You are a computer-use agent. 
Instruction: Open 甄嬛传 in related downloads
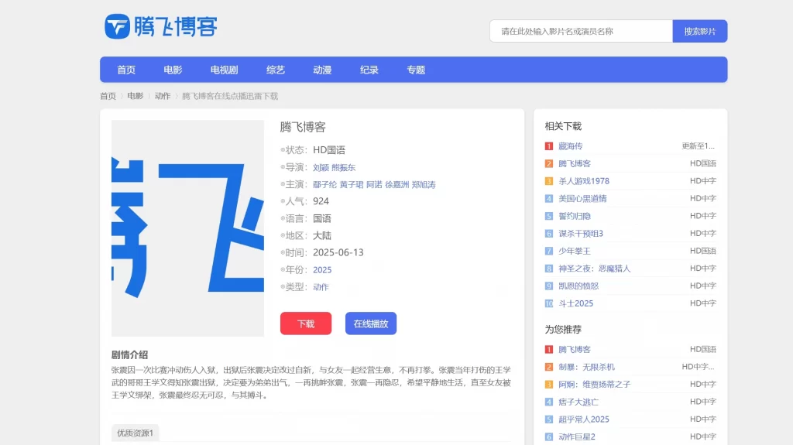coord(571,146)
